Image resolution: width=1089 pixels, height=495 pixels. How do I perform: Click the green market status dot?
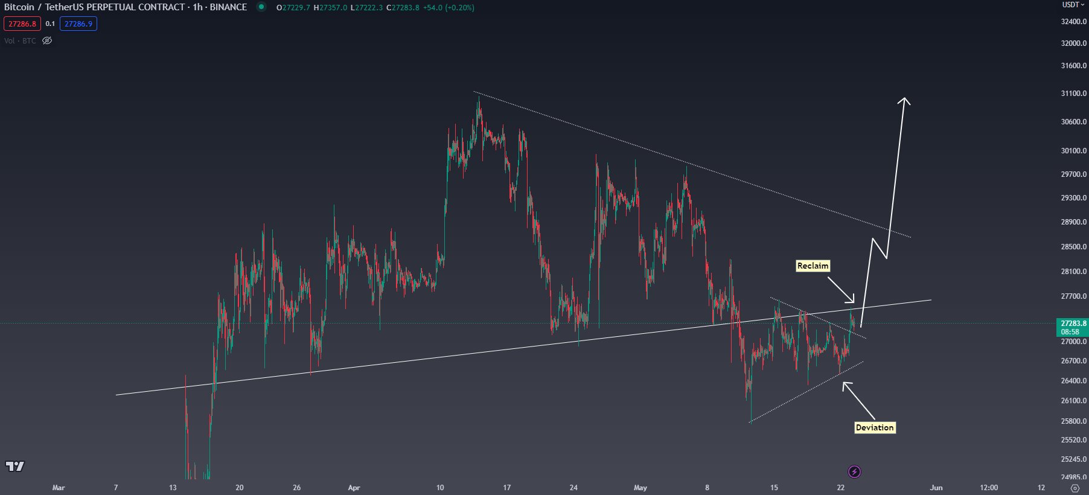[x=261, y=7]
